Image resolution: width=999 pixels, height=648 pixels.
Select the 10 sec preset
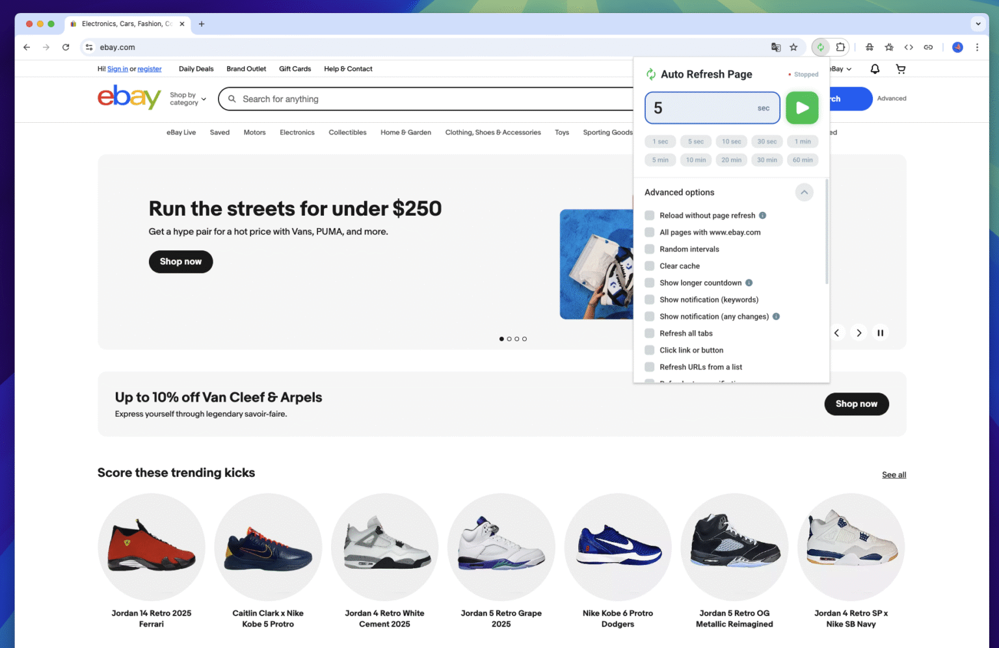click(x=731, y=142)
